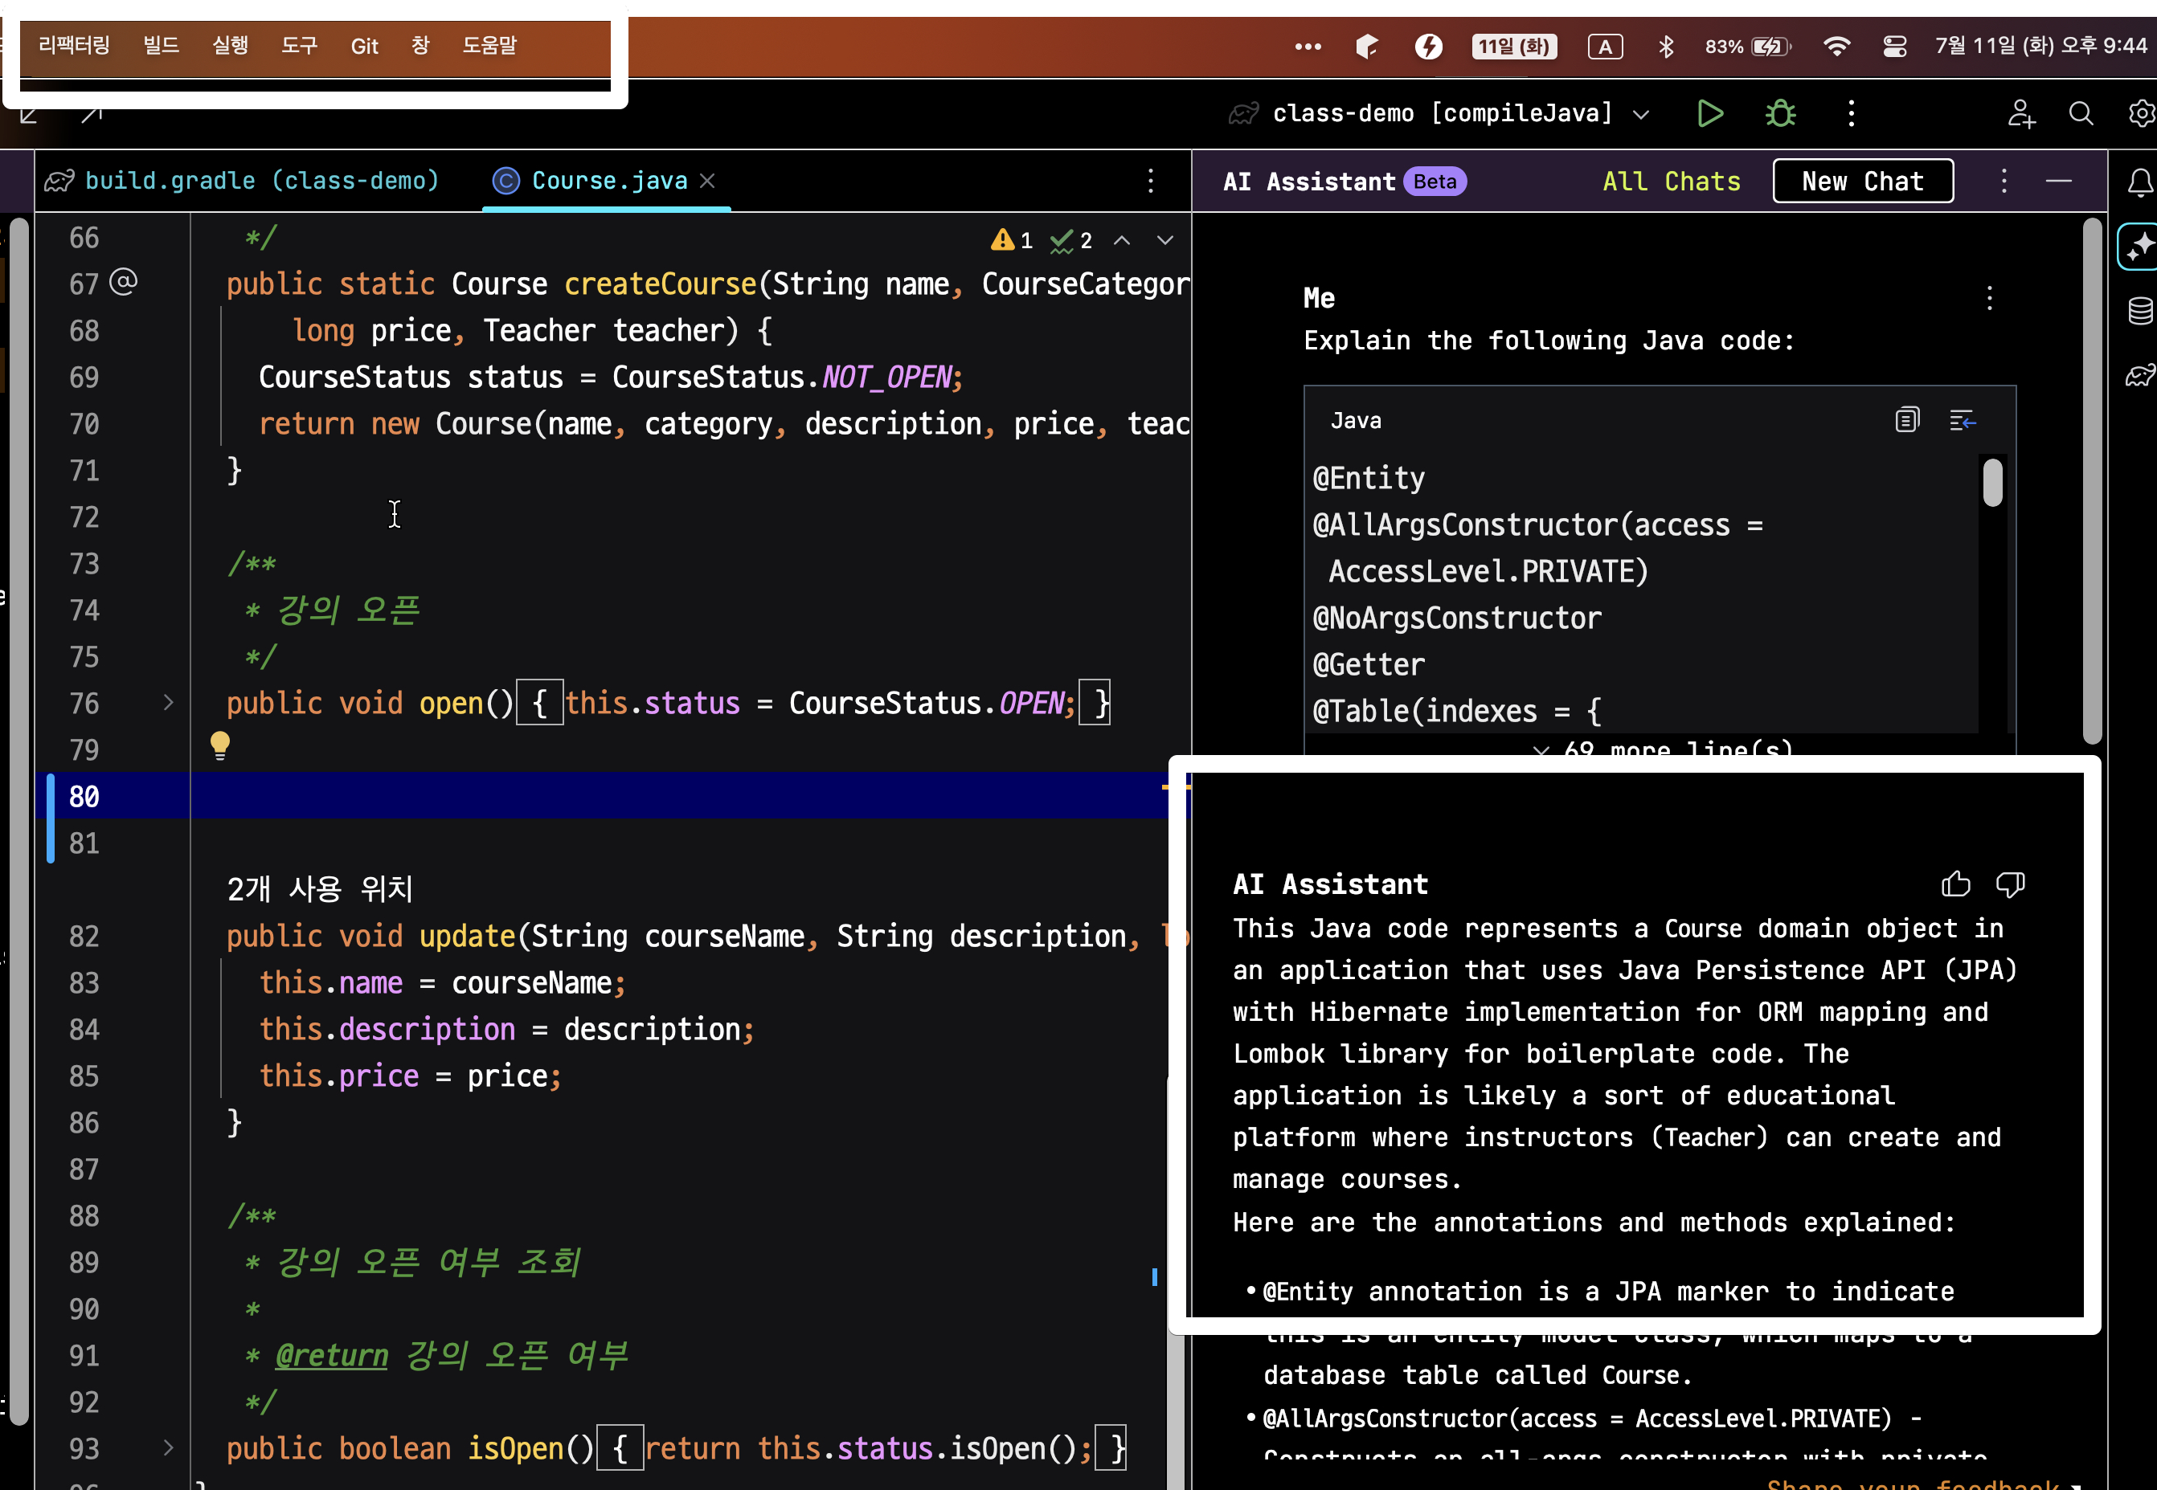Open Search Everywhere magnifier icon
Image resolution: width=2157 pixels, height=1490 pixels.
[x=2081, y=114]
